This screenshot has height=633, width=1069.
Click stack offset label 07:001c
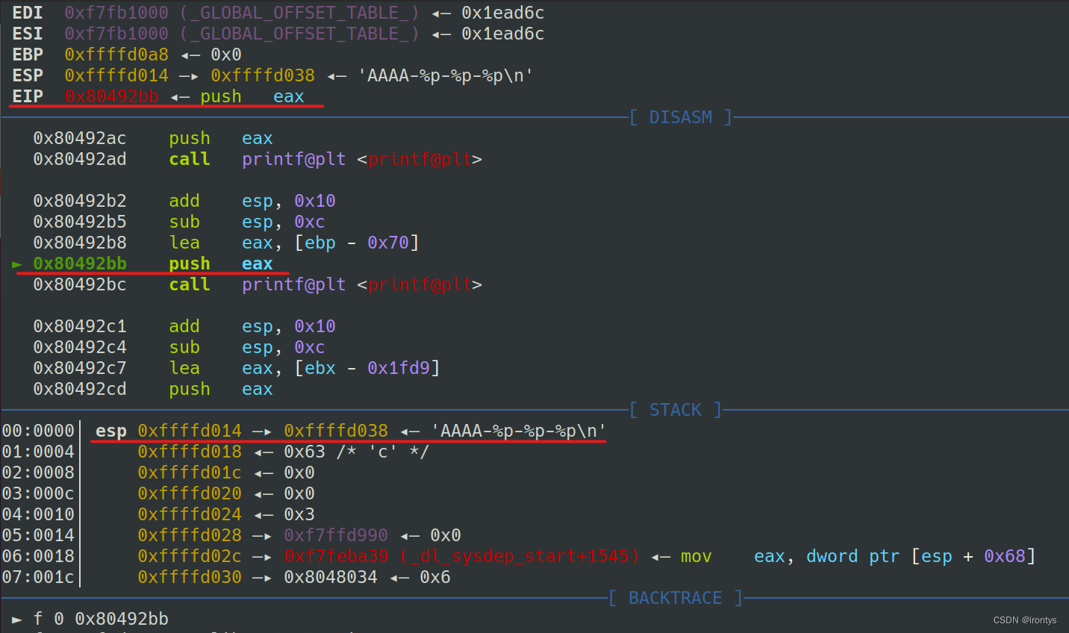tap(38, 577)
